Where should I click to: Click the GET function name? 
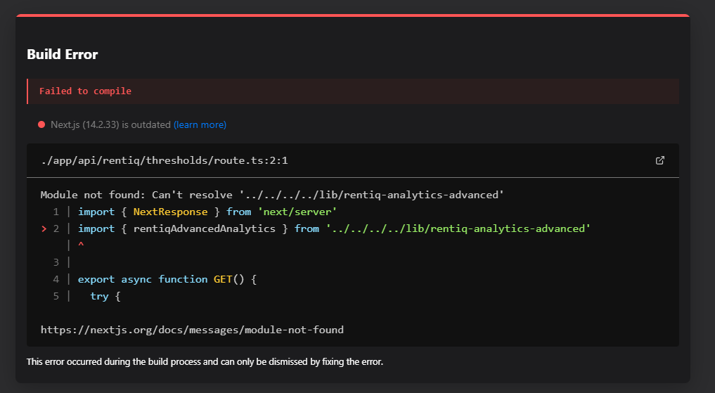(223, 279)
